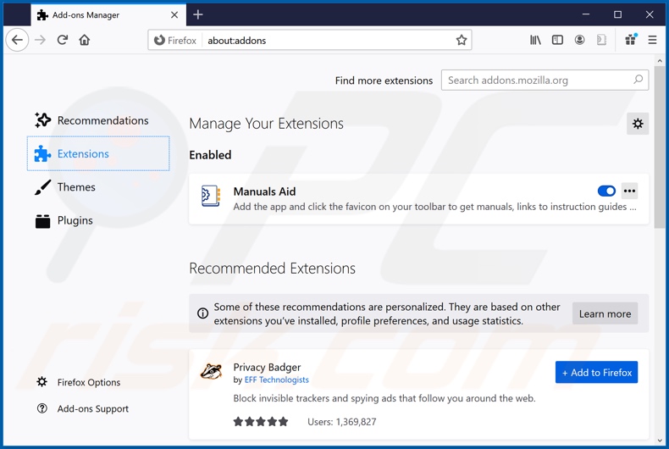Screen dimensions: 669x449
Task: Select the Extensions category
Action: (98, 153)
